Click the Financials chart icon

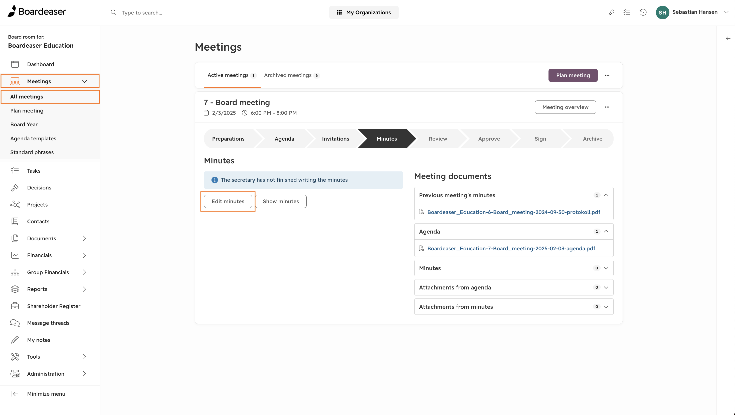click(15, 255)
